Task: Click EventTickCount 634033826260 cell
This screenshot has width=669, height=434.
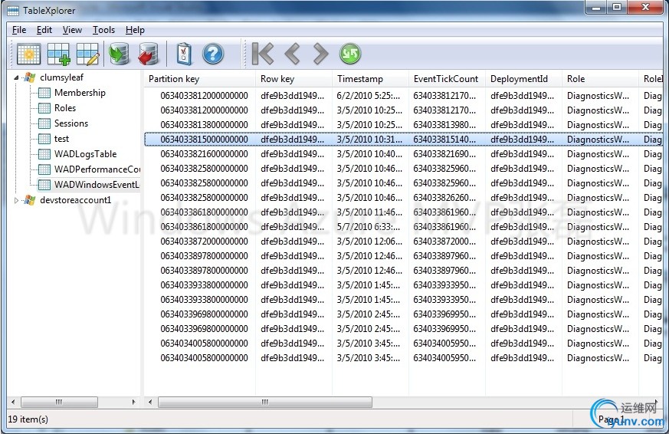Action: point(444,198)
